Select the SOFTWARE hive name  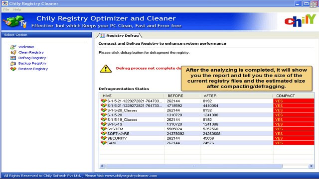118,134
